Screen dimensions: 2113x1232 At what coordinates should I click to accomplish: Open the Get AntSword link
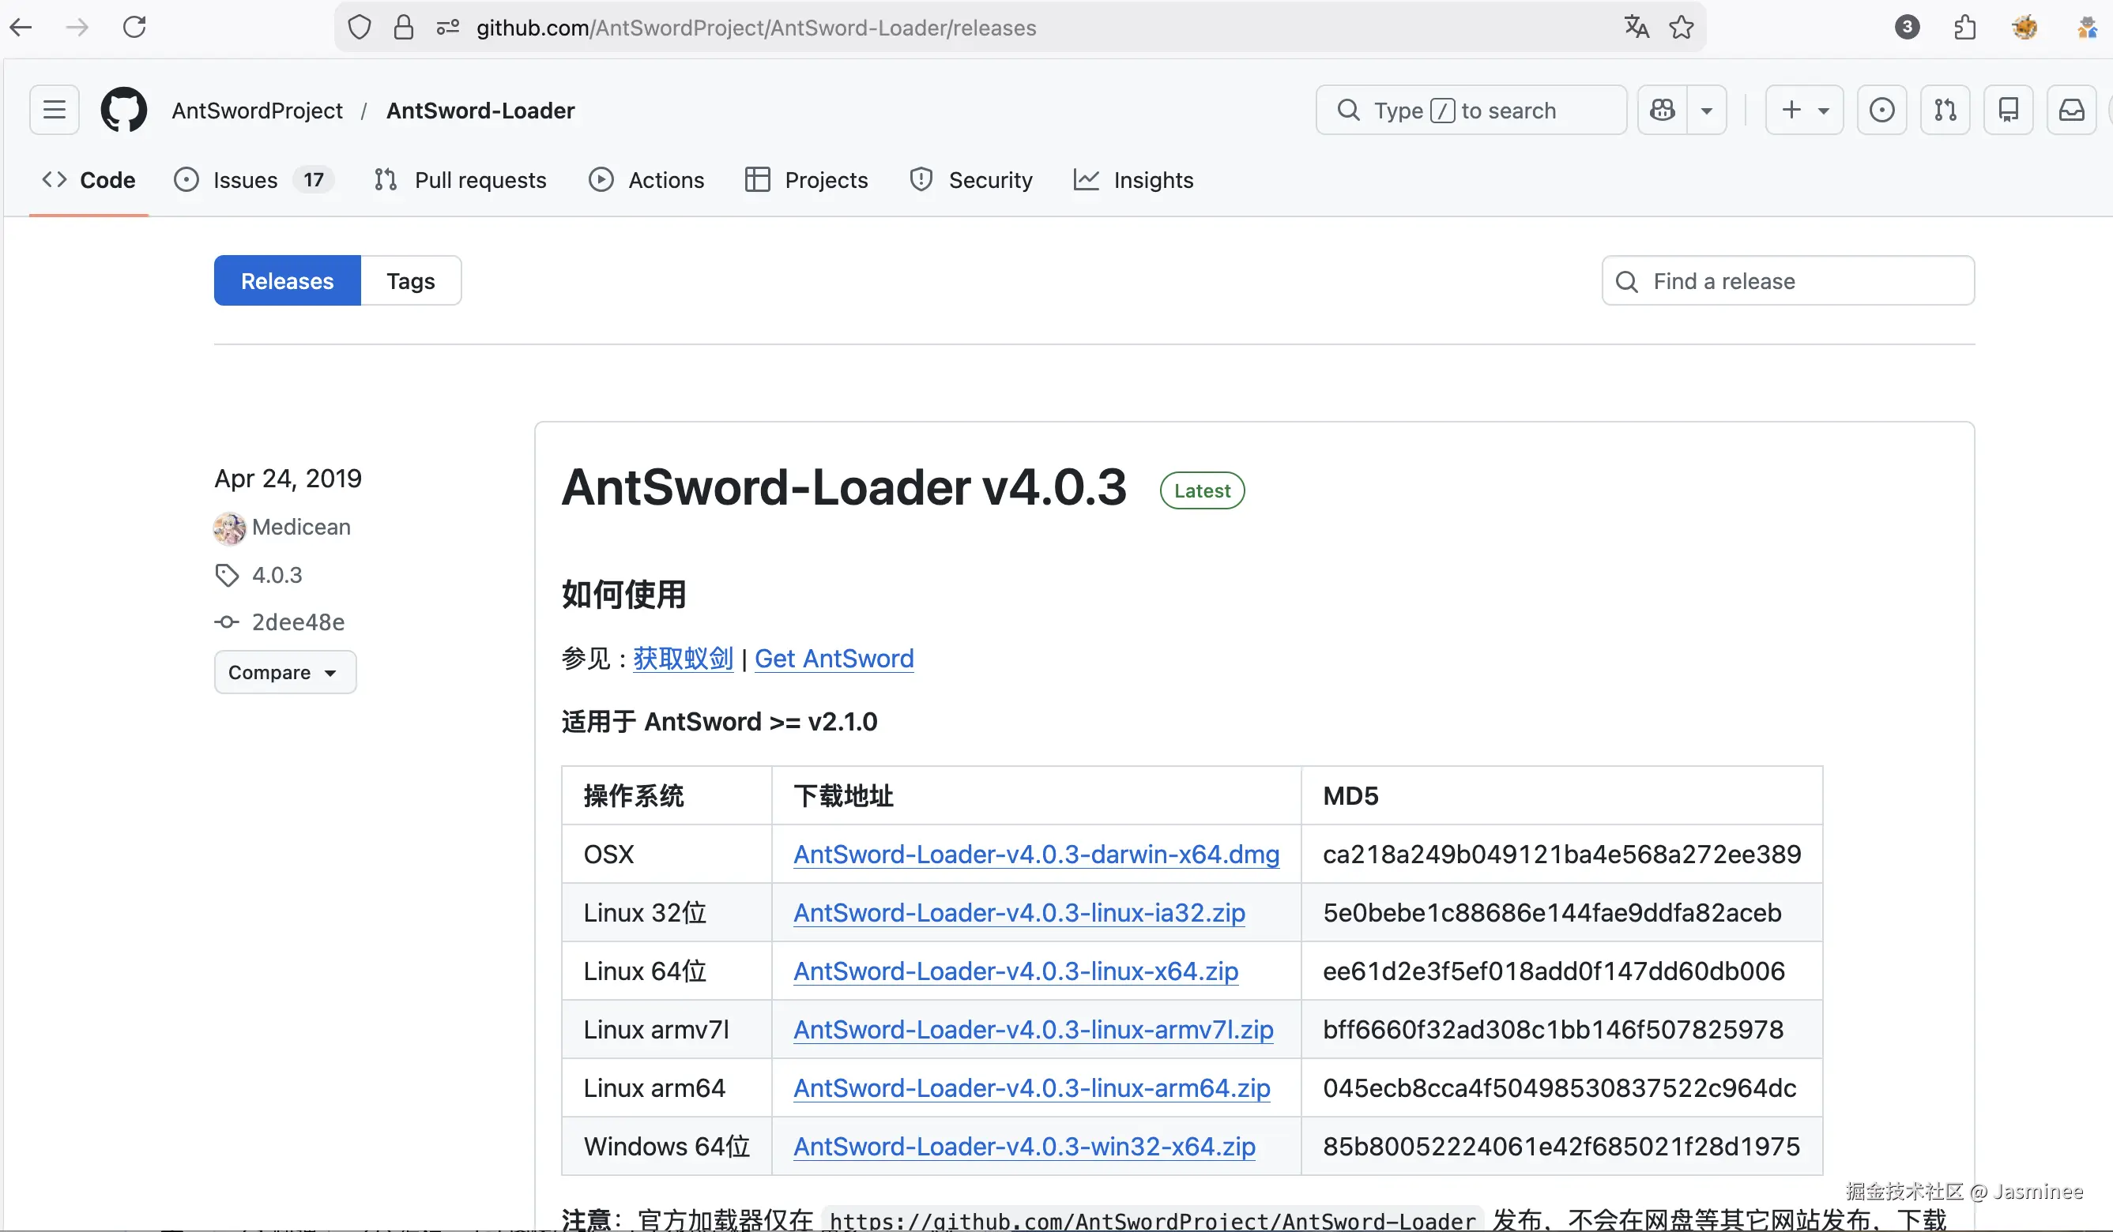point(834,659)
